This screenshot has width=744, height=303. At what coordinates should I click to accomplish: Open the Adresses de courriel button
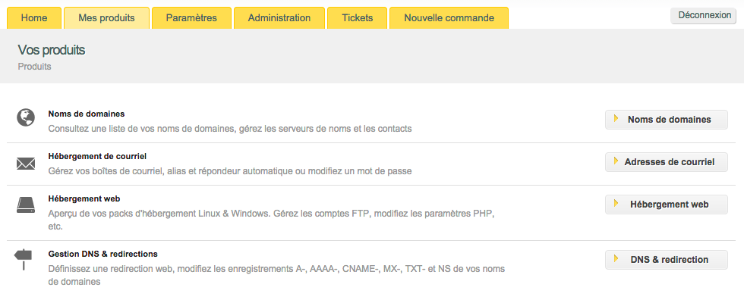click(667, 162)
